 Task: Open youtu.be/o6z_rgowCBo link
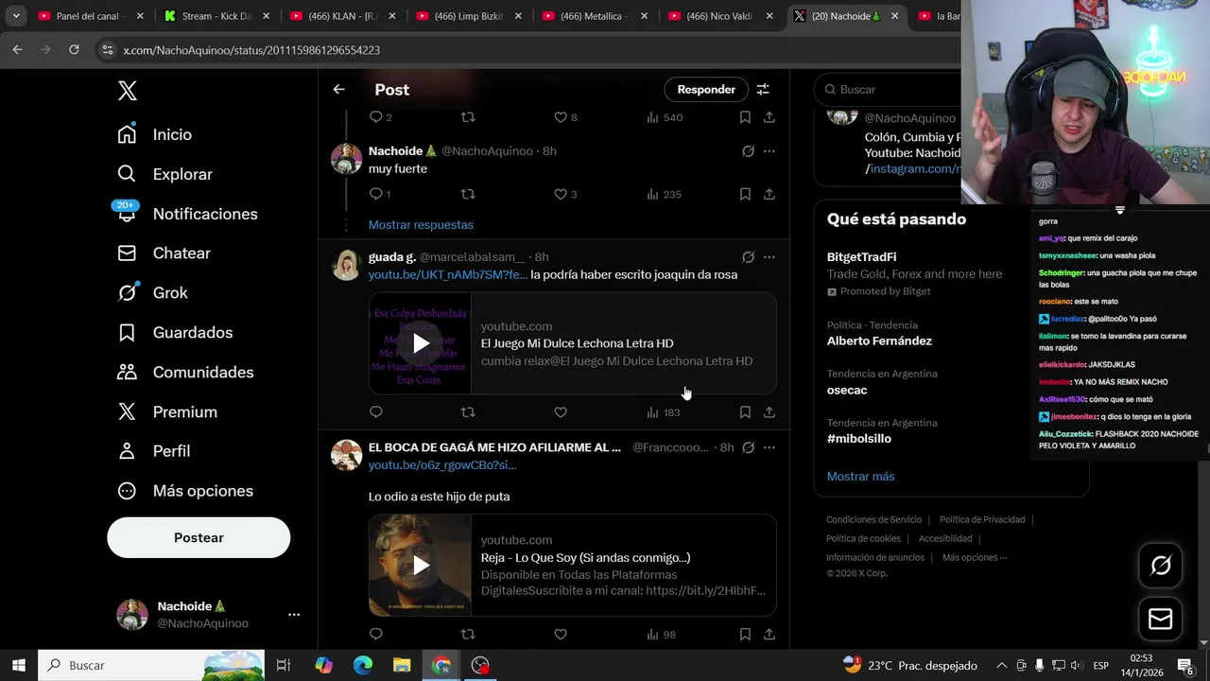click(x=442, y=465)
